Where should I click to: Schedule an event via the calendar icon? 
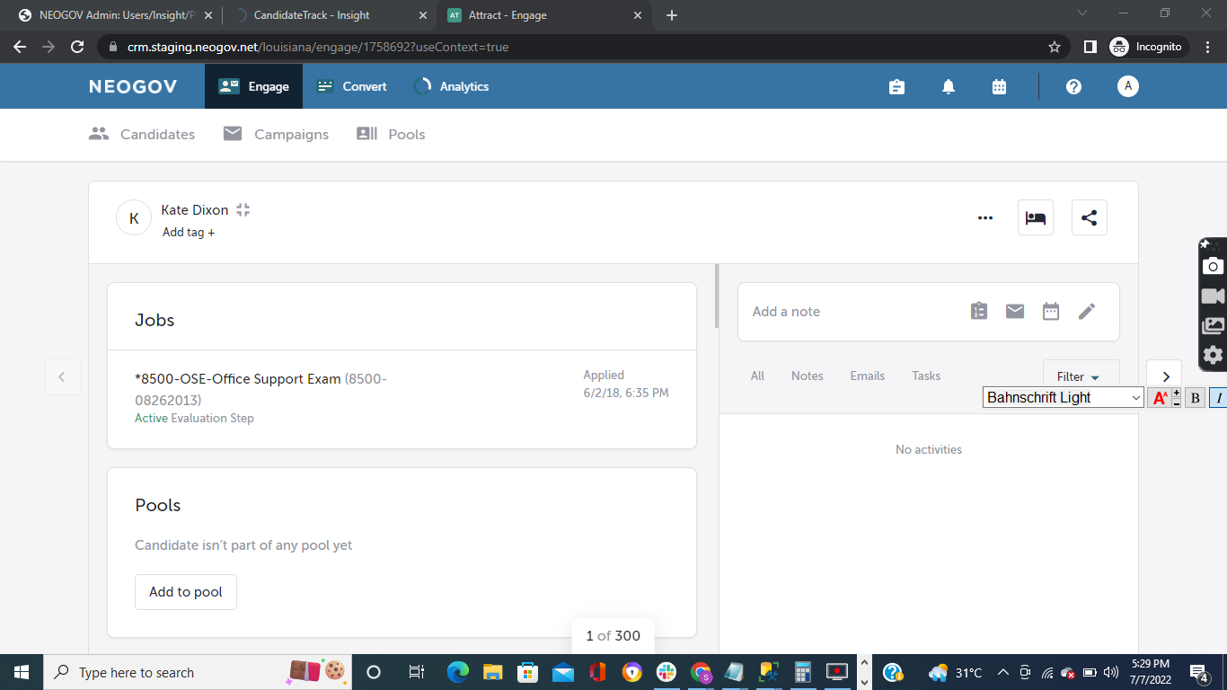point(1050,311)
